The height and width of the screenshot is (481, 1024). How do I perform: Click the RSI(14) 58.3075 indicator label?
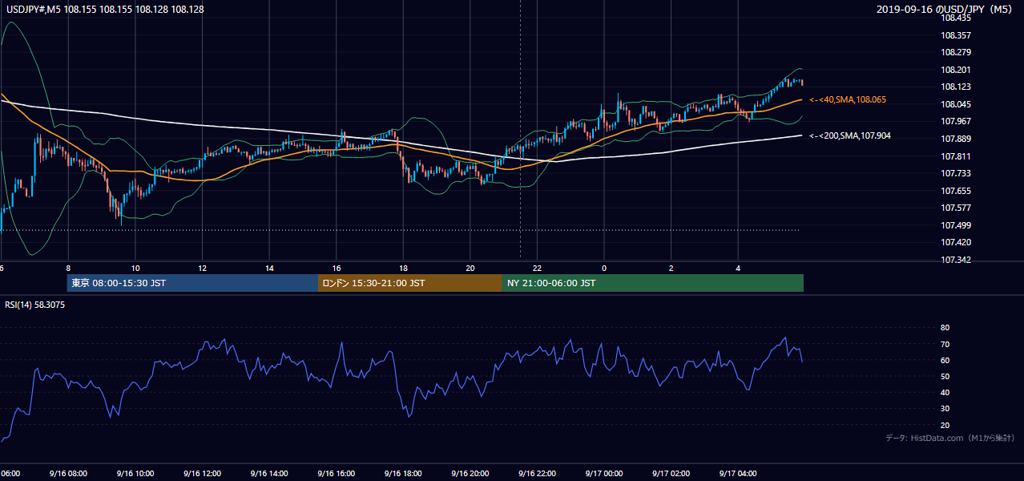point(35,305)
